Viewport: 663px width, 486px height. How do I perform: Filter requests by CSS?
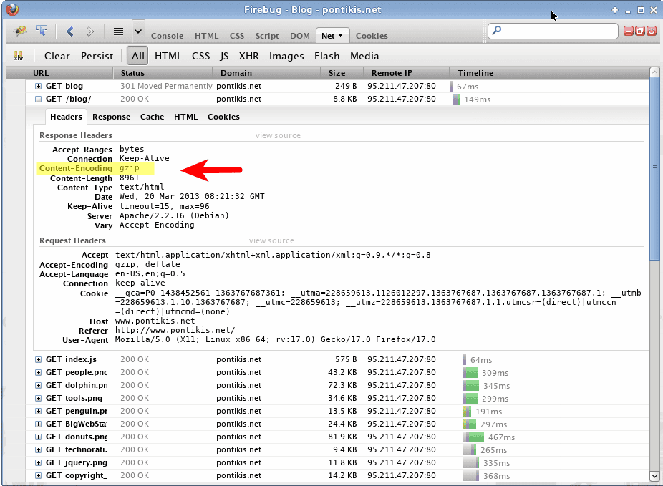pyautogui.click(x=201, y=56)
